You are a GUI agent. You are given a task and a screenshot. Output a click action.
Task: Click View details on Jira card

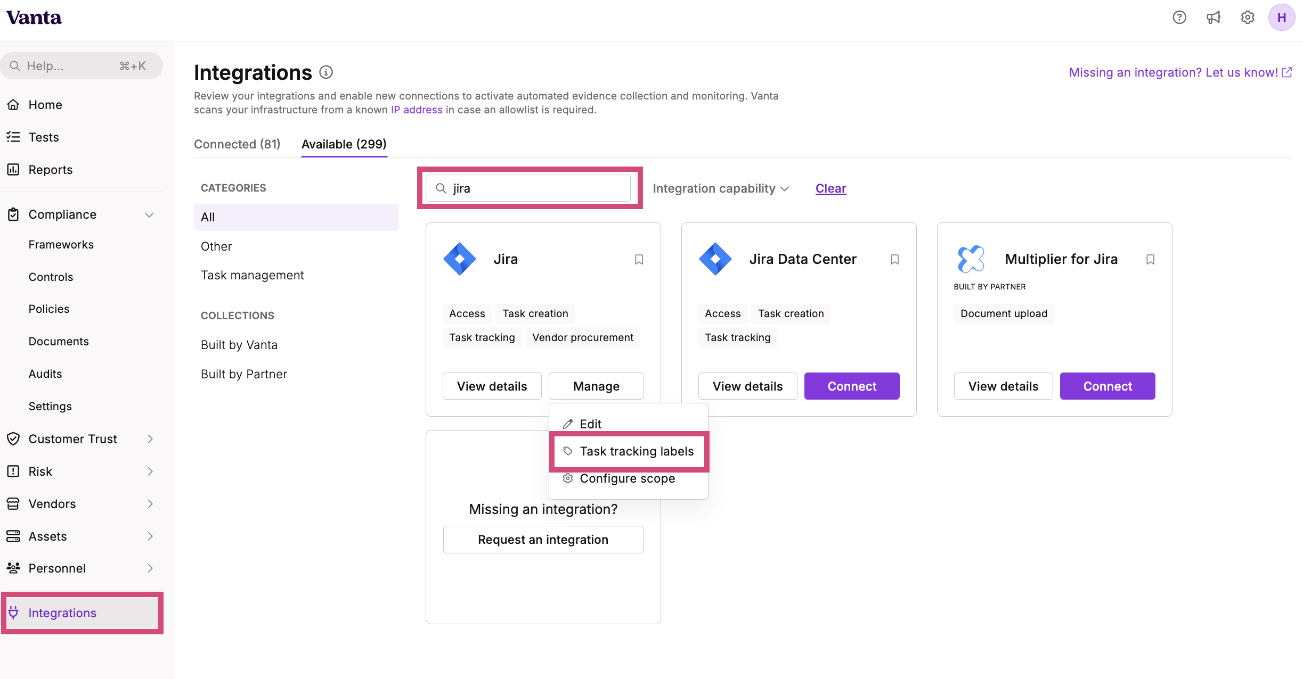(492, 386)
